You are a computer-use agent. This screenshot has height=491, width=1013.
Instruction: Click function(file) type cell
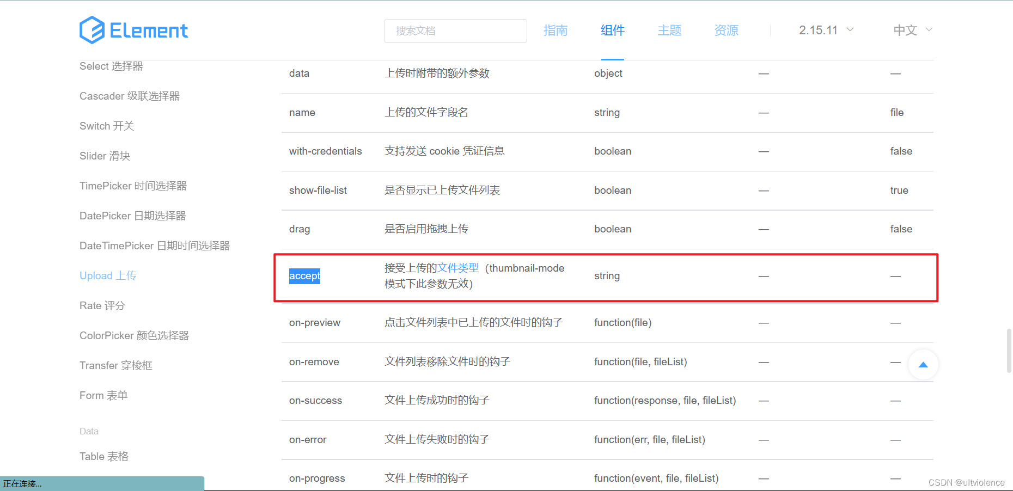click(x=623, y=323)
